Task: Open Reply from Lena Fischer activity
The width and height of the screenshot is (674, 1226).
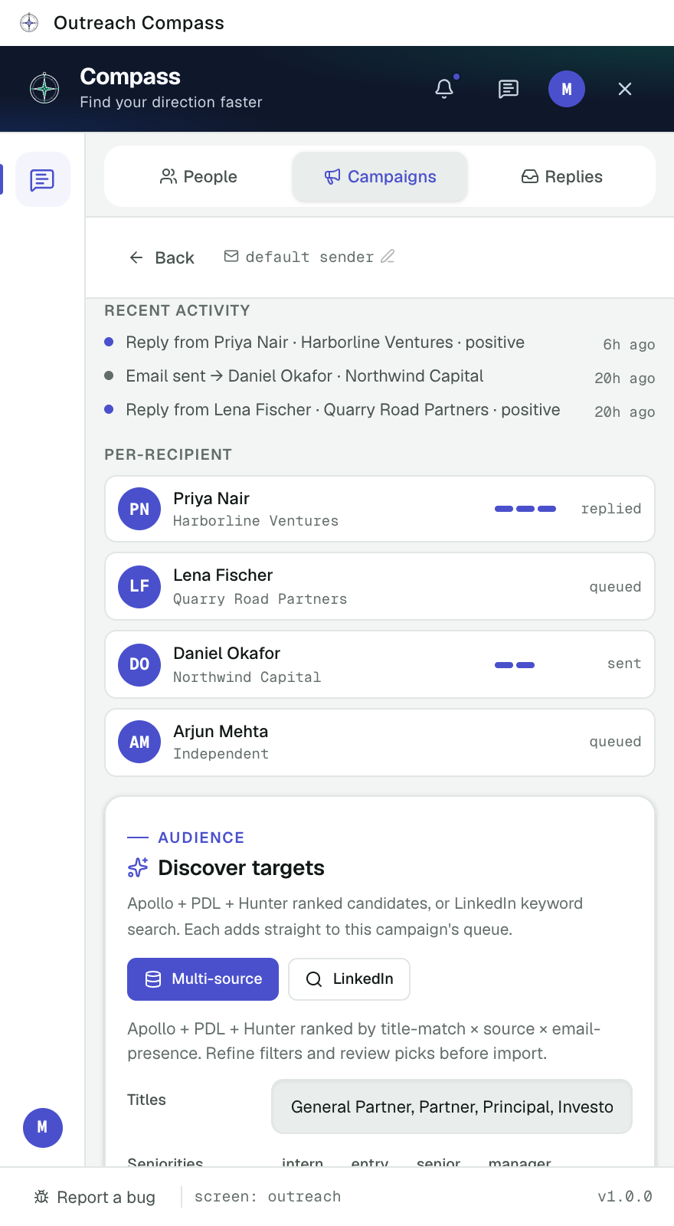Action: tap(380, 410)
